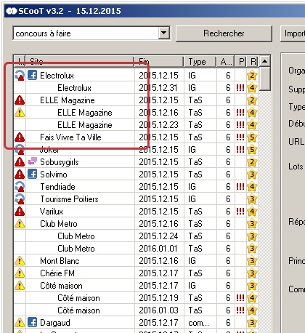Click the Facebook icon beside Dargaud
Viewport: 305px width, 333px height.
[33, 322]
